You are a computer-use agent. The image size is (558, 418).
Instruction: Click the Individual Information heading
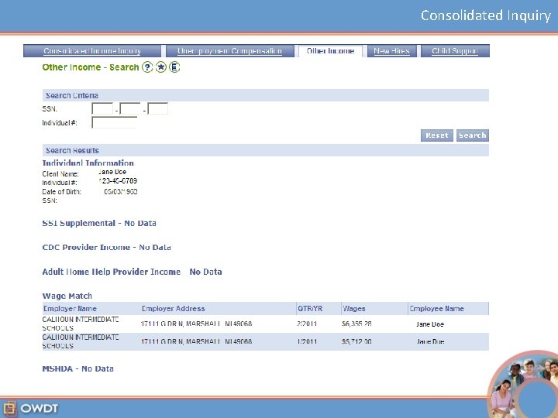(88, 163)
